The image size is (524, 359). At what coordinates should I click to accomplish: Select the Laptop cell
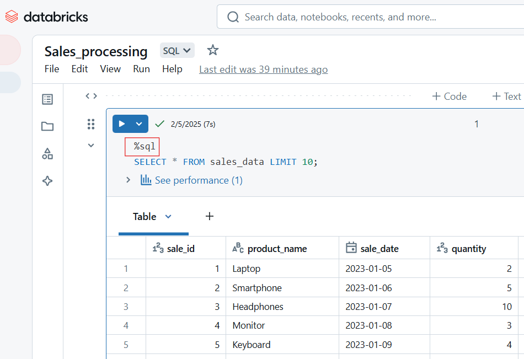(x=282, y=269)
